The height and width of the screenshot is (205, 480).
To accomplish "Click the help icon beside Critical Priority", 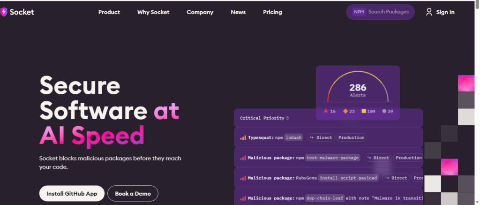I will [x=287, y=118].
